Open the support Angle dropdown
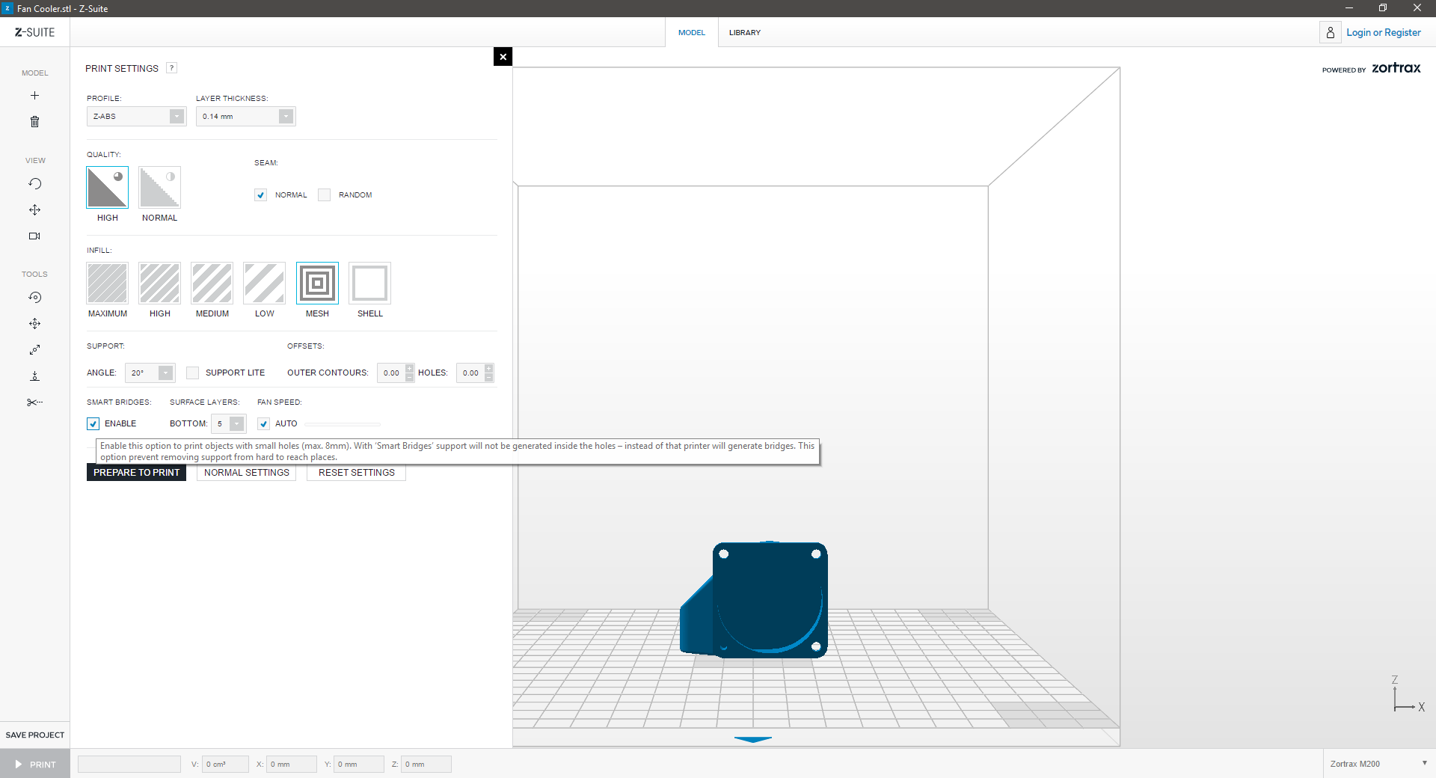 (x=150, y=373)
